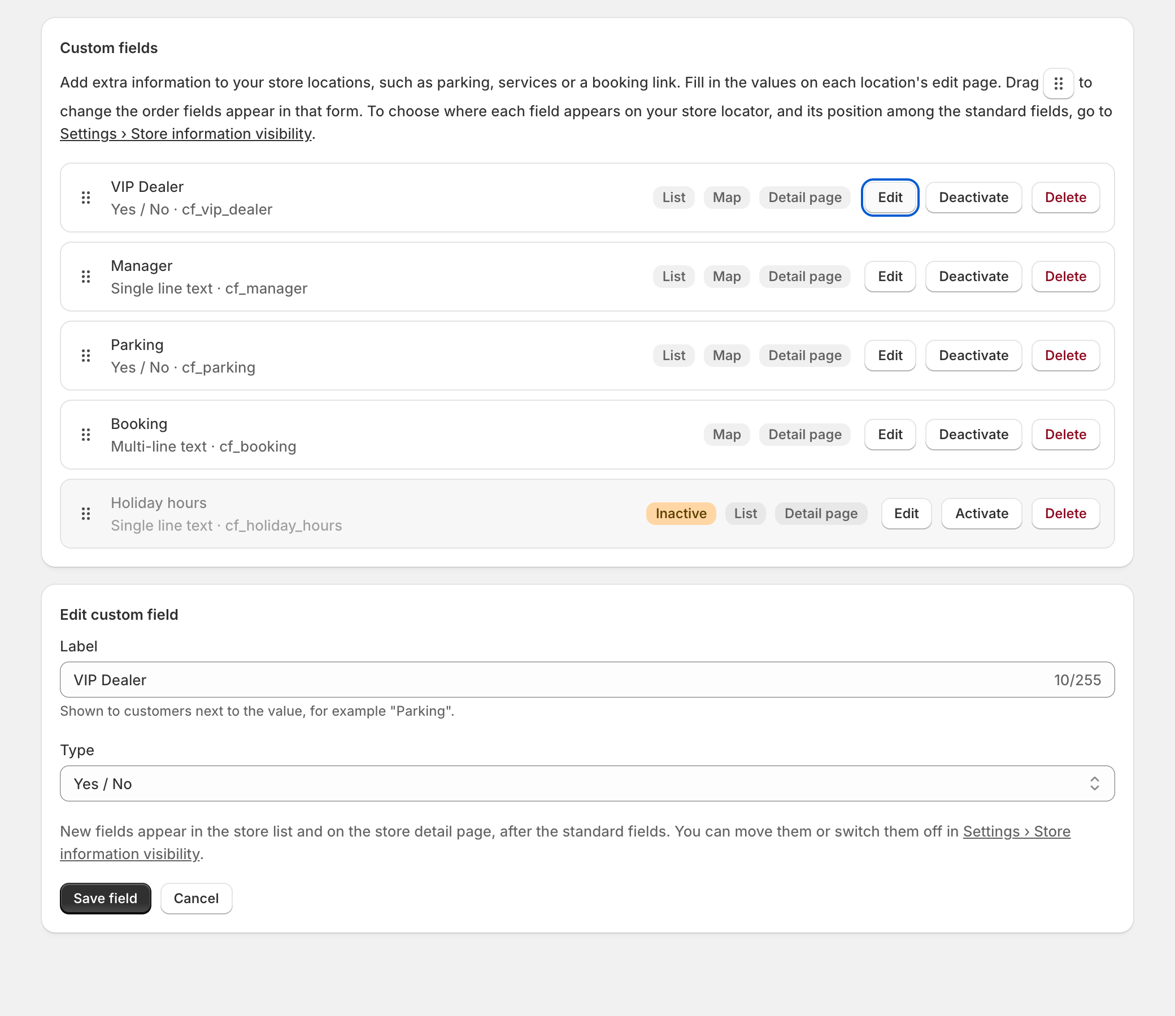The image size is (1175, 1016).
Task: Grab the drag handle for Manager row
Action: coord(86,276)
